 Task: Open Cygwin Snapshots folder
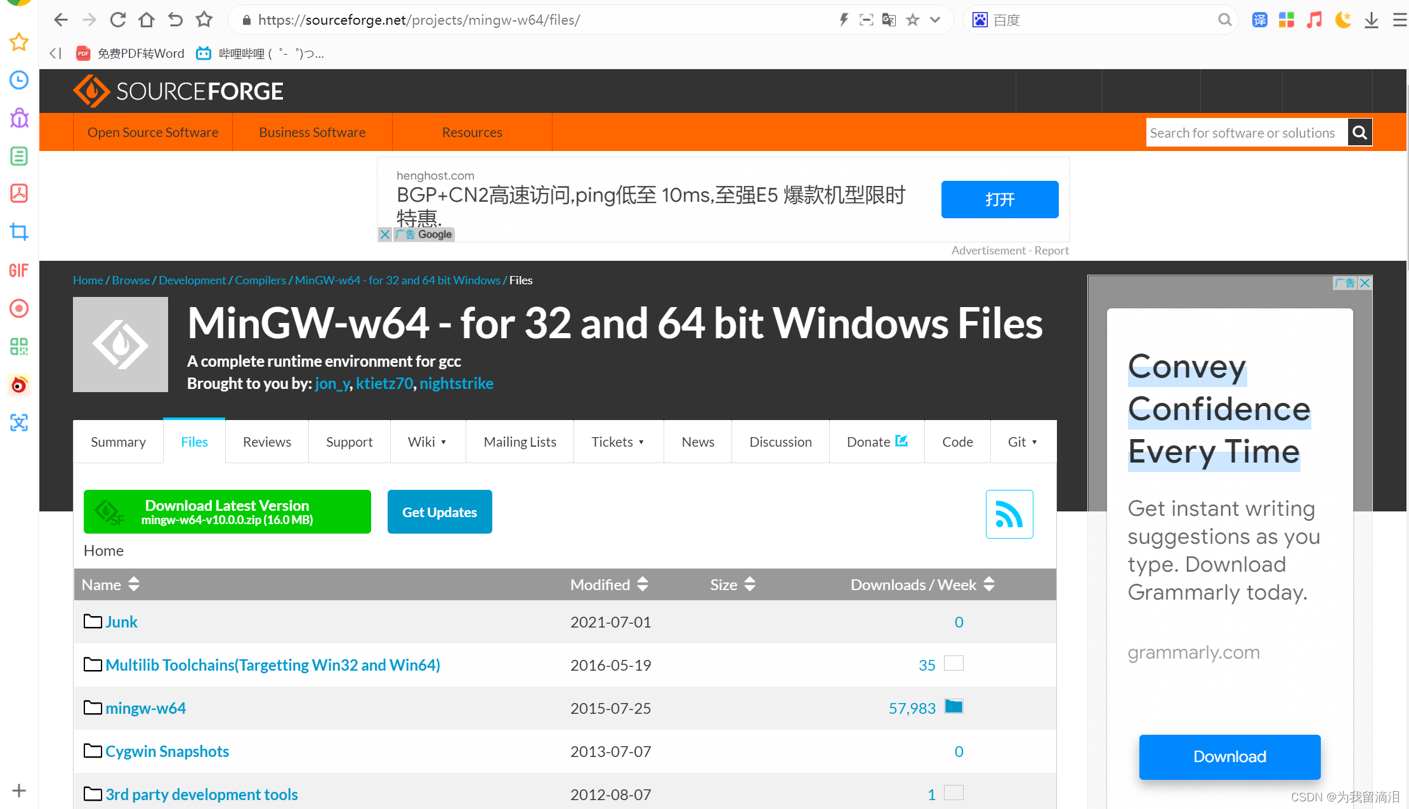[167, 751]
